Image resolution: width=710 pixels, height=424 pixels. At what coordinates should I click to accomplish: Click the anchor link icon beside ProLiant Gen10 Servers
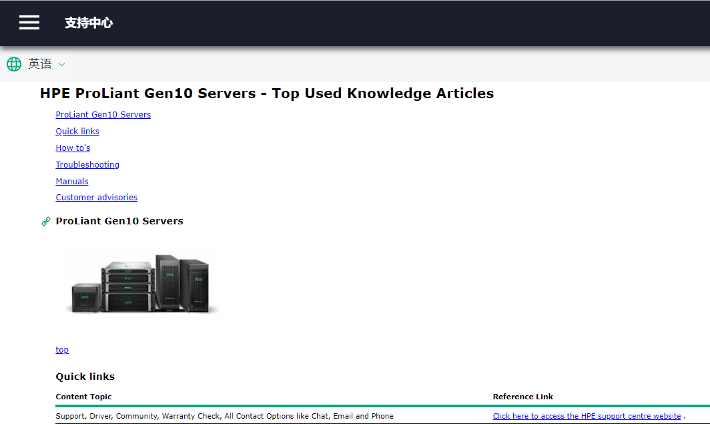pyautogui.click(x=46, y=222)
